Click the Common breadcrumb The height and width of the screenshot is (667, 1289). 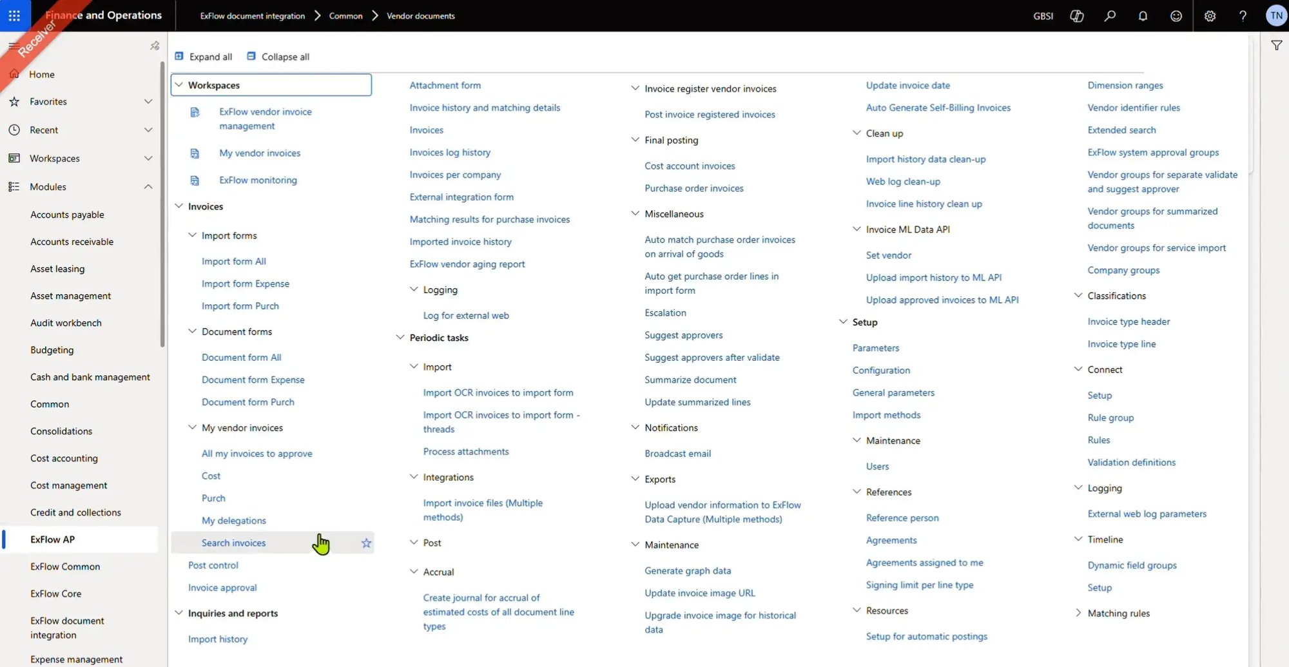(345, 15)
